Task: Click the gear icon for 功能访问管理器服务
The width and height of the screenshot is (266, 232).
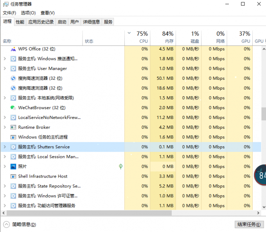Action: (13, 206)
